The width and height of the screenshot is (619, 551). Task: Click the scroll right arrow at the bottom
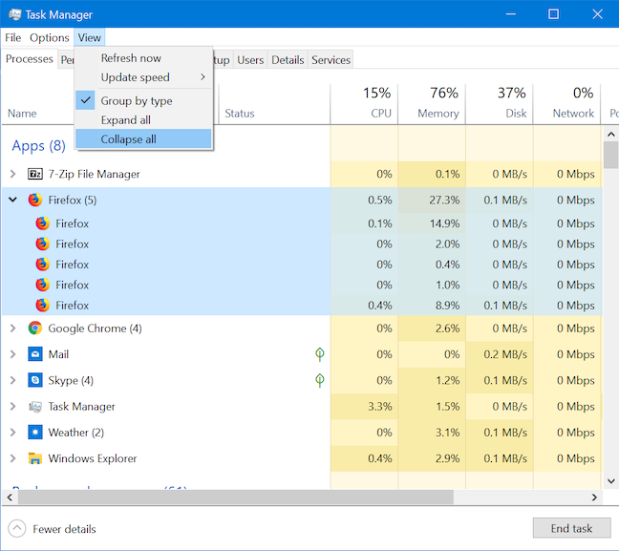594,498
